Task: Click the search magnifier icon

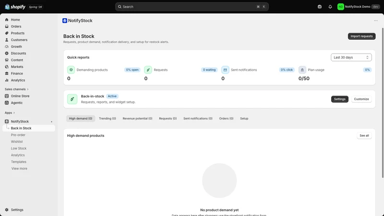Action: coord(120,7)
